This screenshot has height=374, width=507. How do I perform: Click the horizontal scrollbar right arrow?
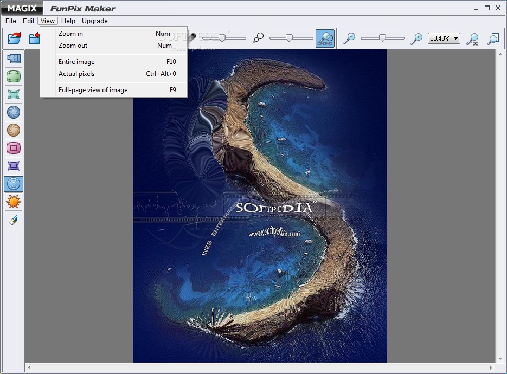click(491, 368)
